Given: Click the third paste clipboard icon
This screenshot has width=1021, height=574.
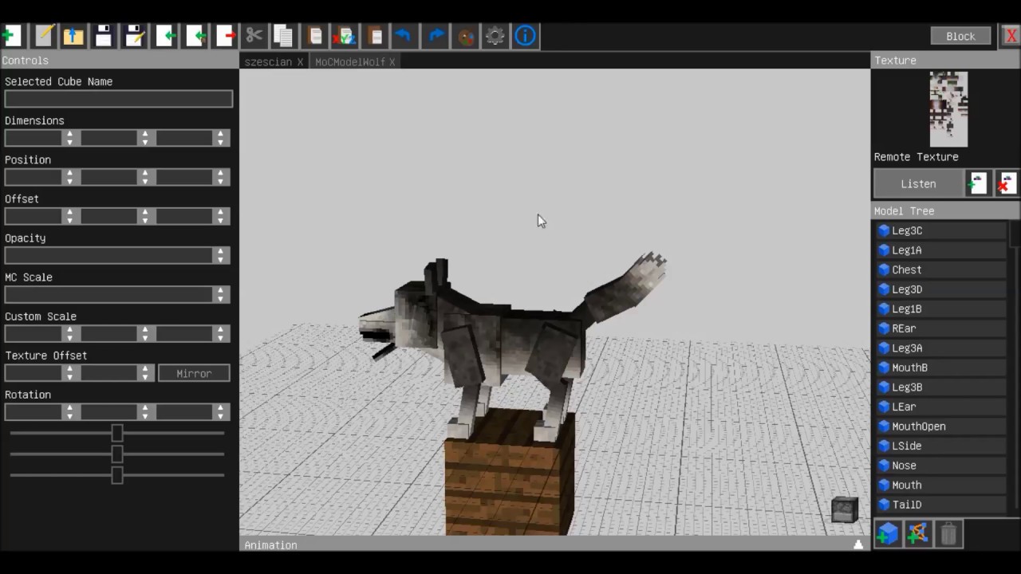Looking at the screenshot, I should tap(375, 36).
